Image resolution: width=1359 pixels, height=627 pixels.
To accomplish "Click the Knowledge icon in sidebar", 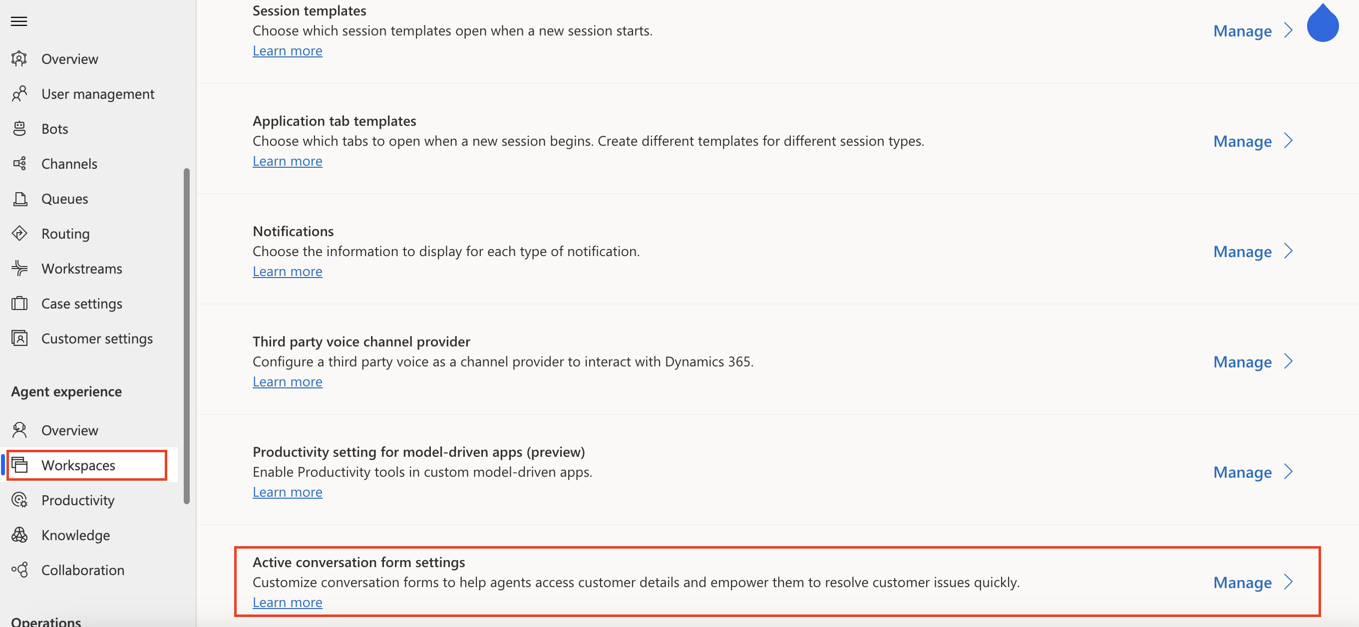I will tap(19, 535).
